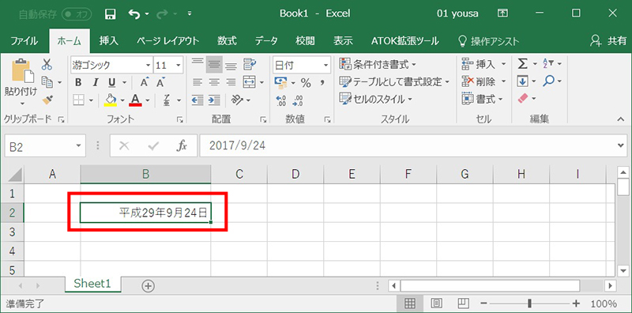The width and height of the screenshot is (632, 313).
Task: Select the Format Painter brush
Action: [47, 100]
